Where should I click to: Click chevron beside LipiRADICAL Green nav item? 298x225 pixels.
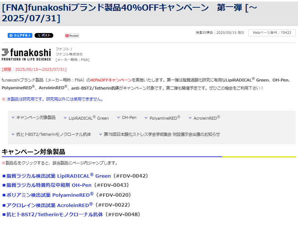coord(65,118)
